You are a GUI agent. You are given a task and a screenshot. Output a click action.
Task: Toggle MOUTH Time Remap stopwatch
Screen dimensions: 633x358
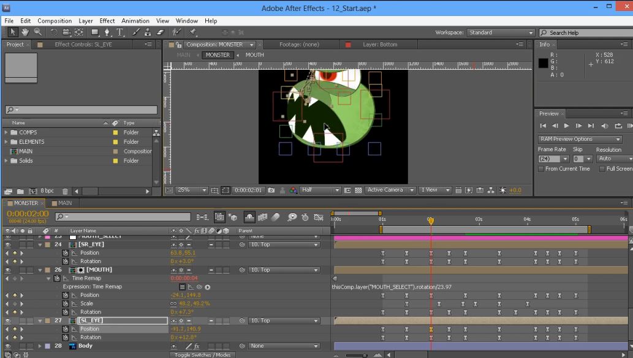pyautogui.click(x=57, y=278)
